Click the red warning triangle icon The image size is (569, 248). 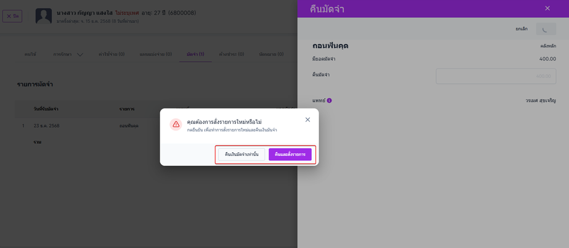click(x=176, y=124)
